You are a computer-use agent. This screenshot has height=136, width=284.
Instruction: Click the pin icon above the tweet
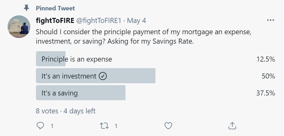coord(27,8)
